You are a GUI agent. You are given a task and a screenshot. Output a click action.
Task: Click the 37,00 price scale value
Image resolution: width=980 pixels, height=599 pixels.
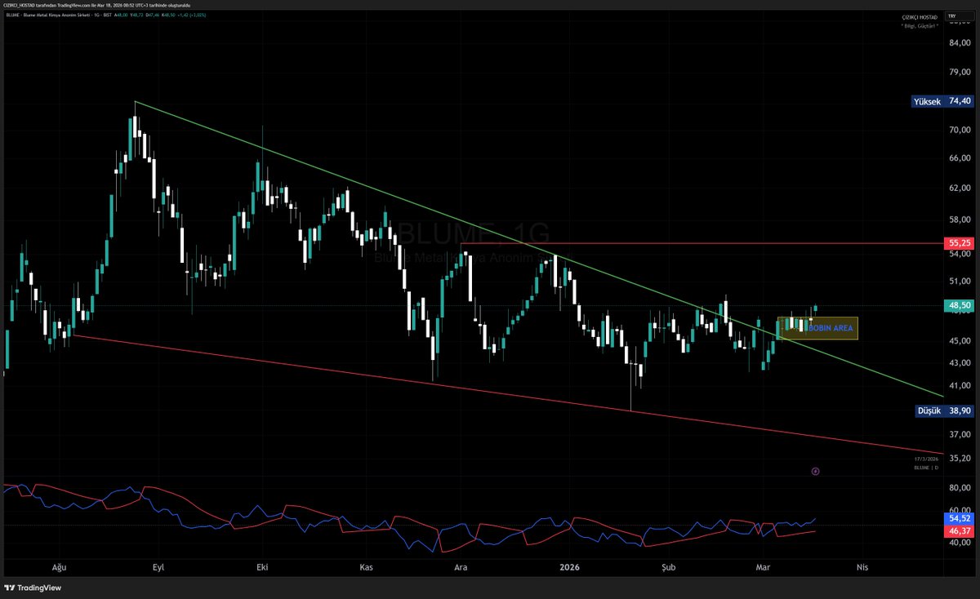[x=959, y=435]
